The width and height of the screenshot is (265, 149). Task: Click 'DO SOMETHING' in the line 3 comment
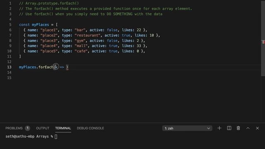120,14
